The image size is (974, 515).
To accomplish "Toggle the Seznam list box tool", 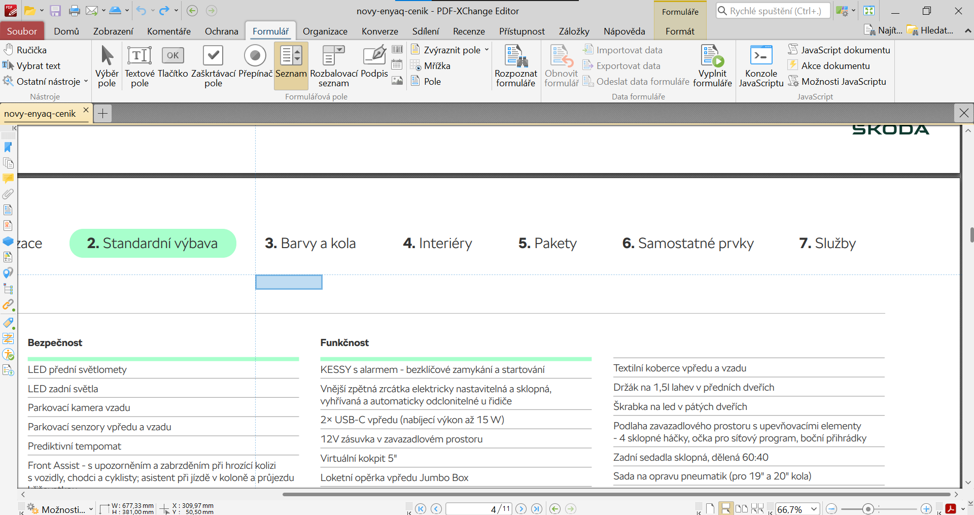I will tap(291, 66).
